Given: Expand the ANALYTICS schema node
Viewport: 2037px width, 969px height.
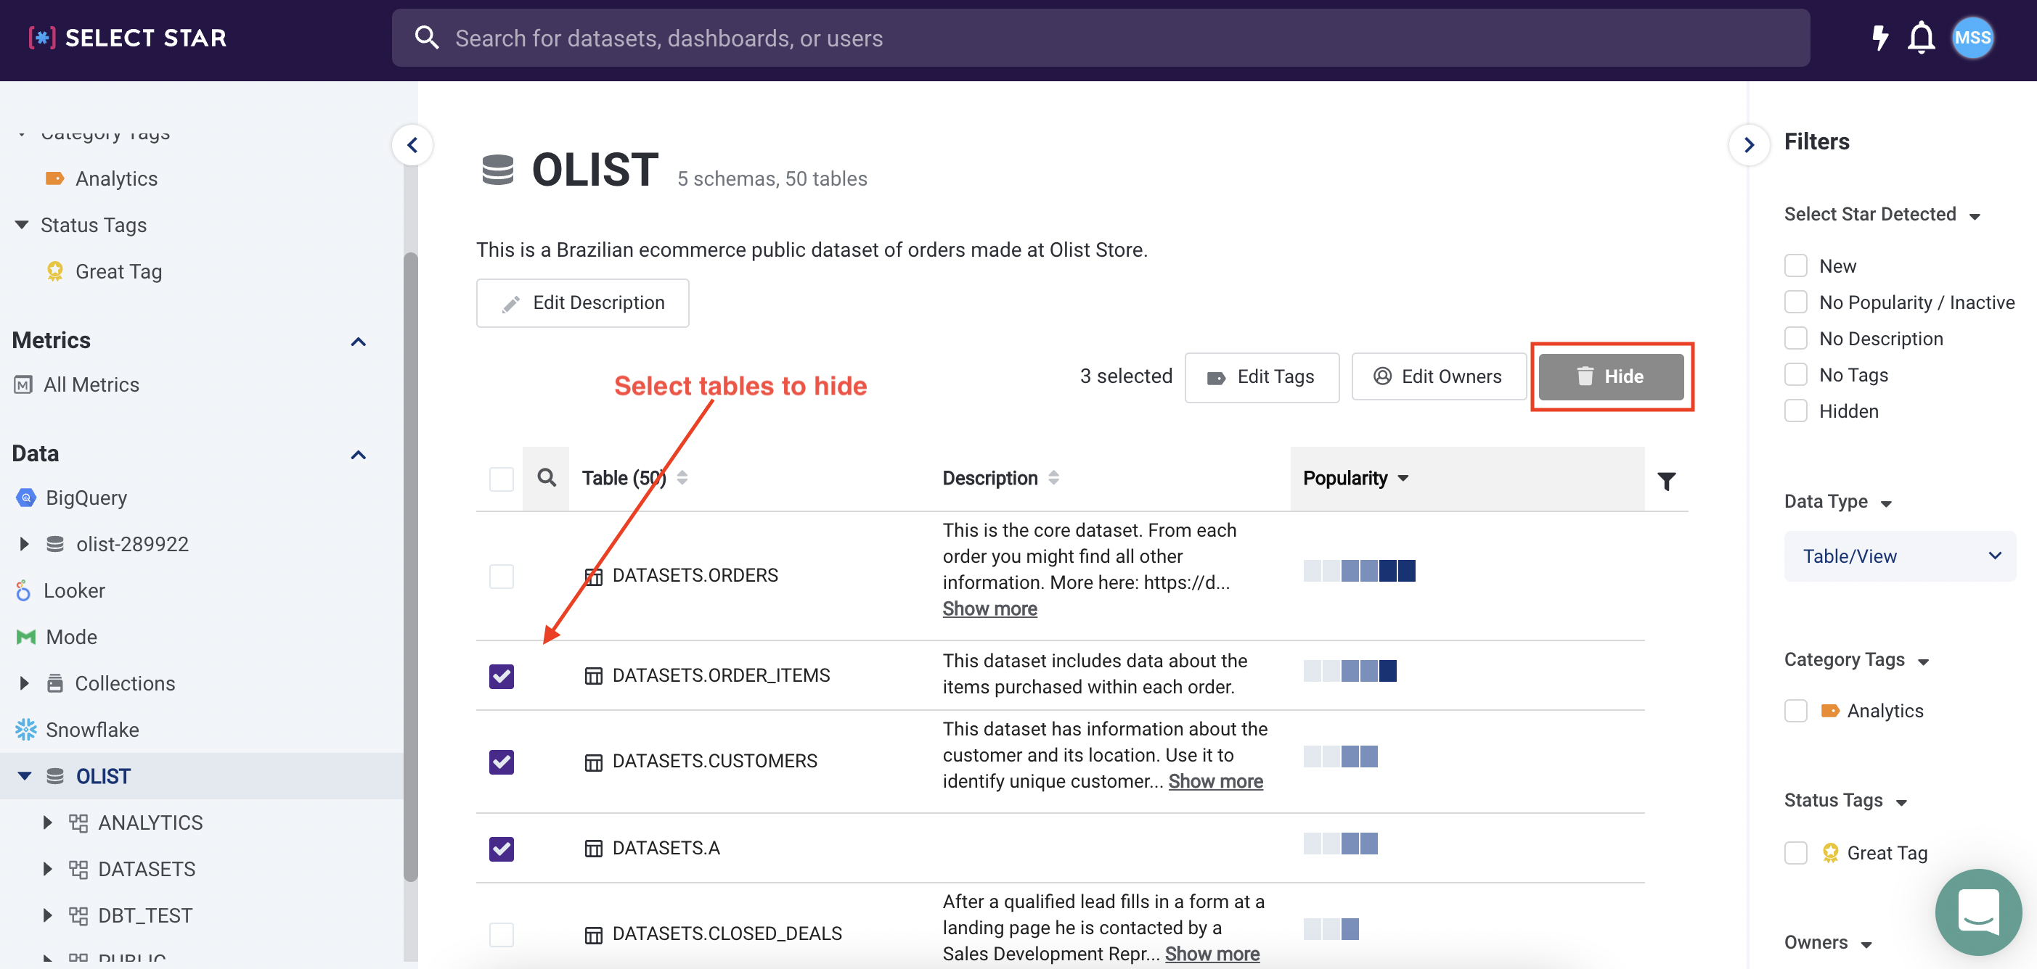Looking at the screenshot, I should pos(47,822).
